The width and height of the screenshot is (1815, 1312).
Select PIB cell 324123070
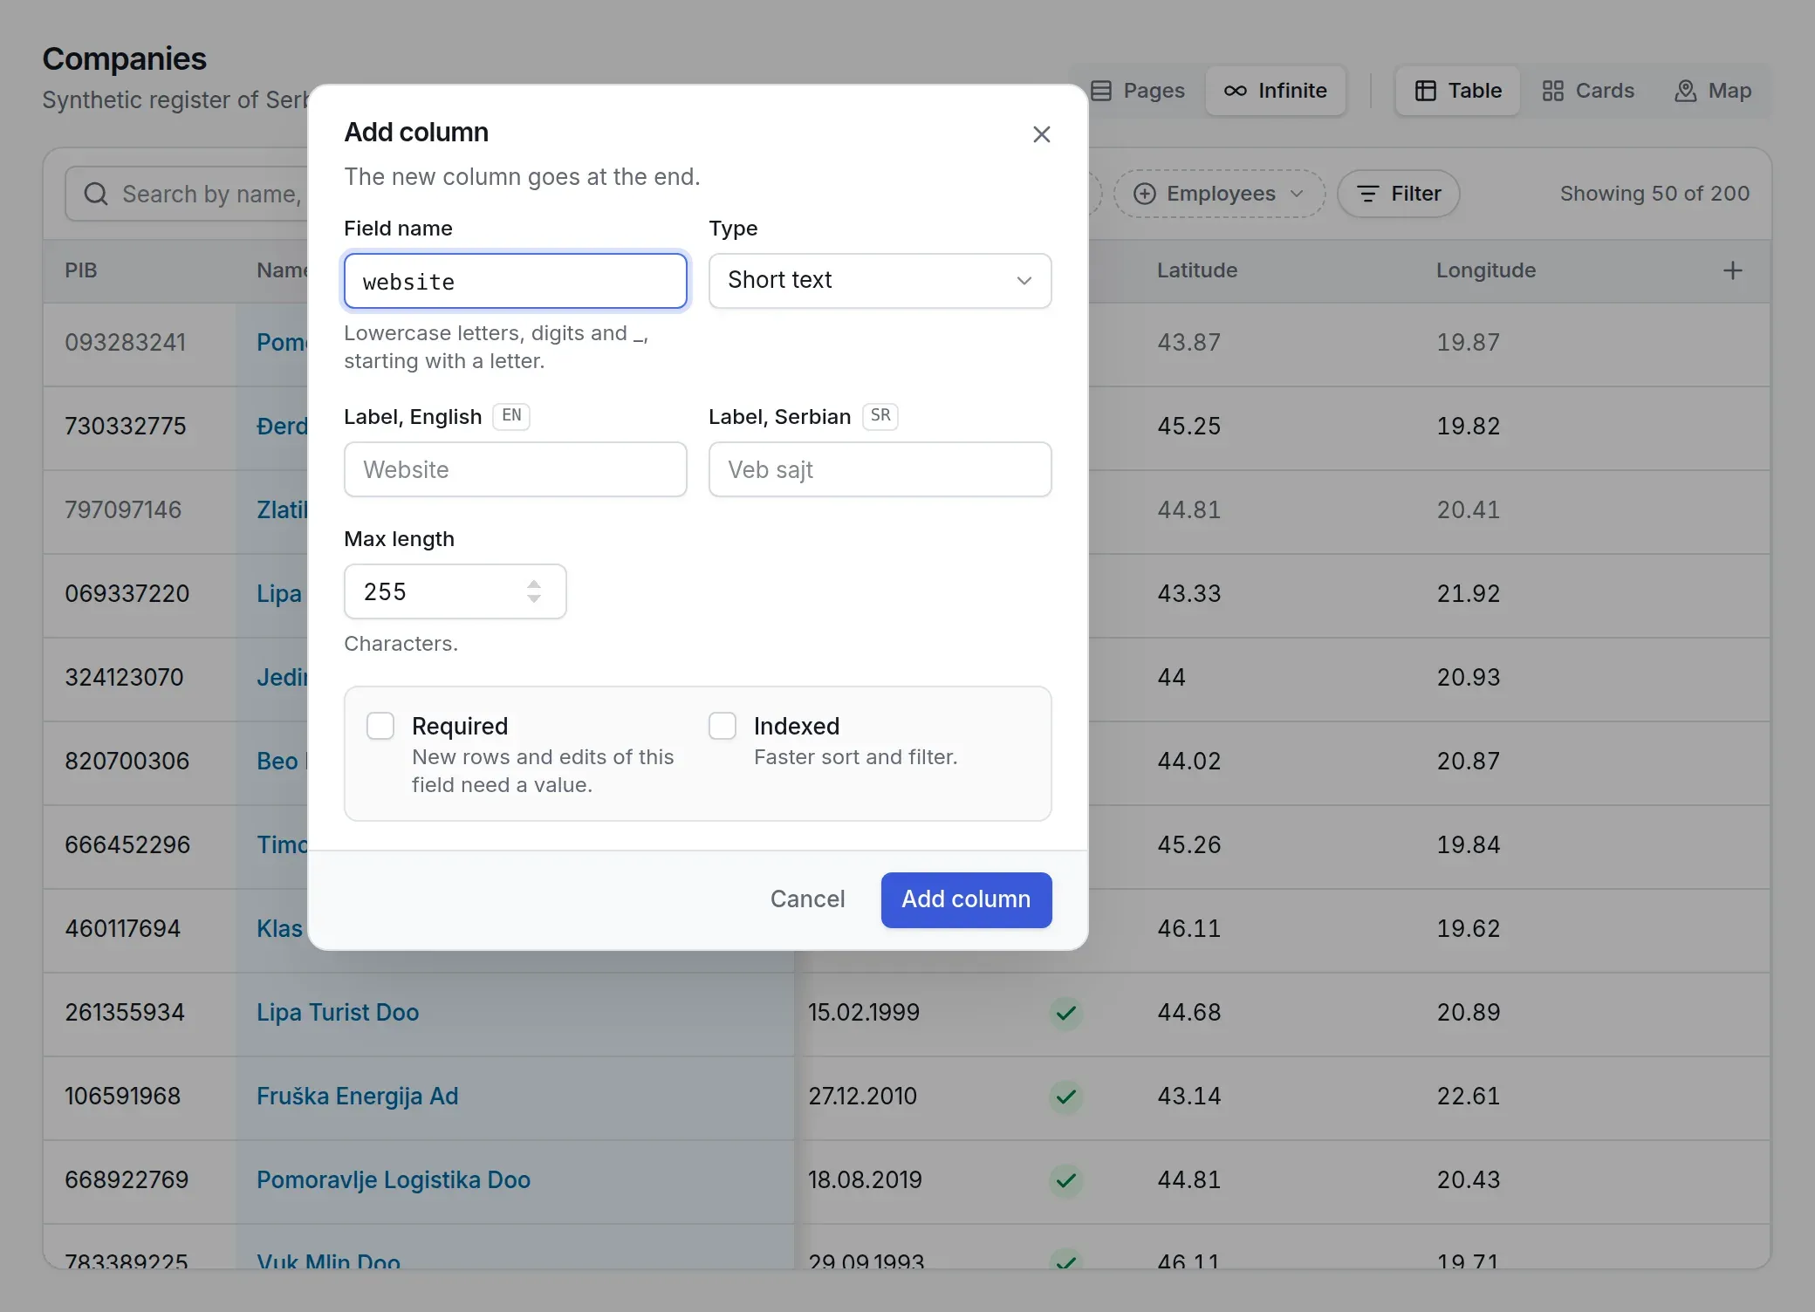coord(125,678)
